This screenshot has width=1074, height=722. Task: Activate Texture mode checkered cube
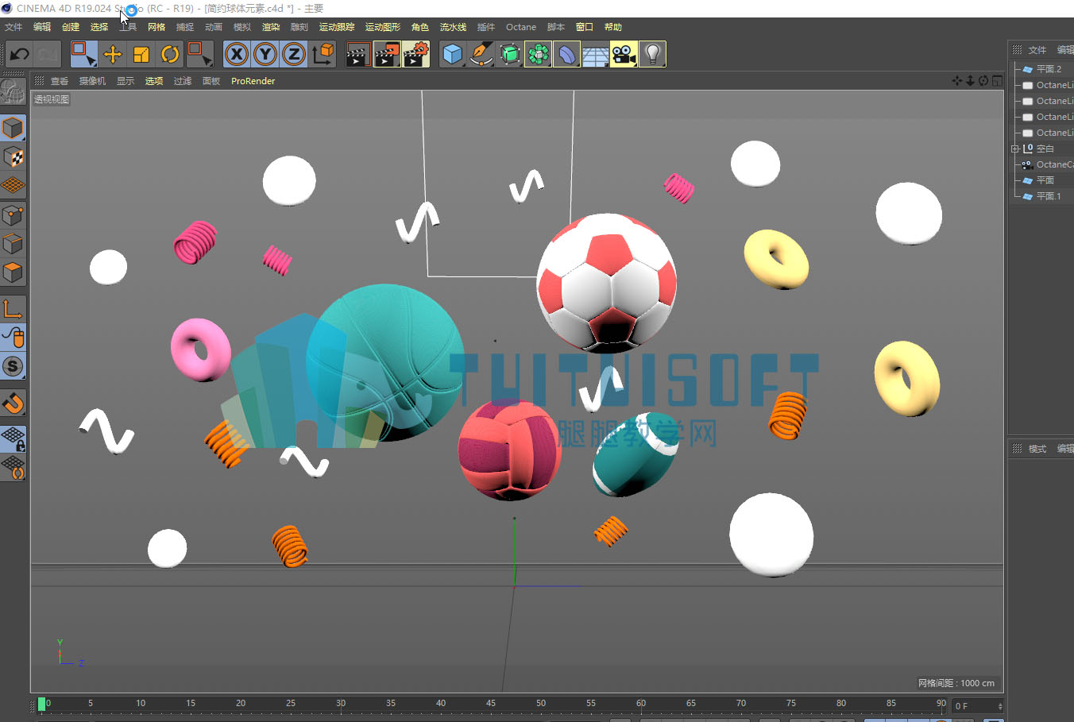(13, 157)
